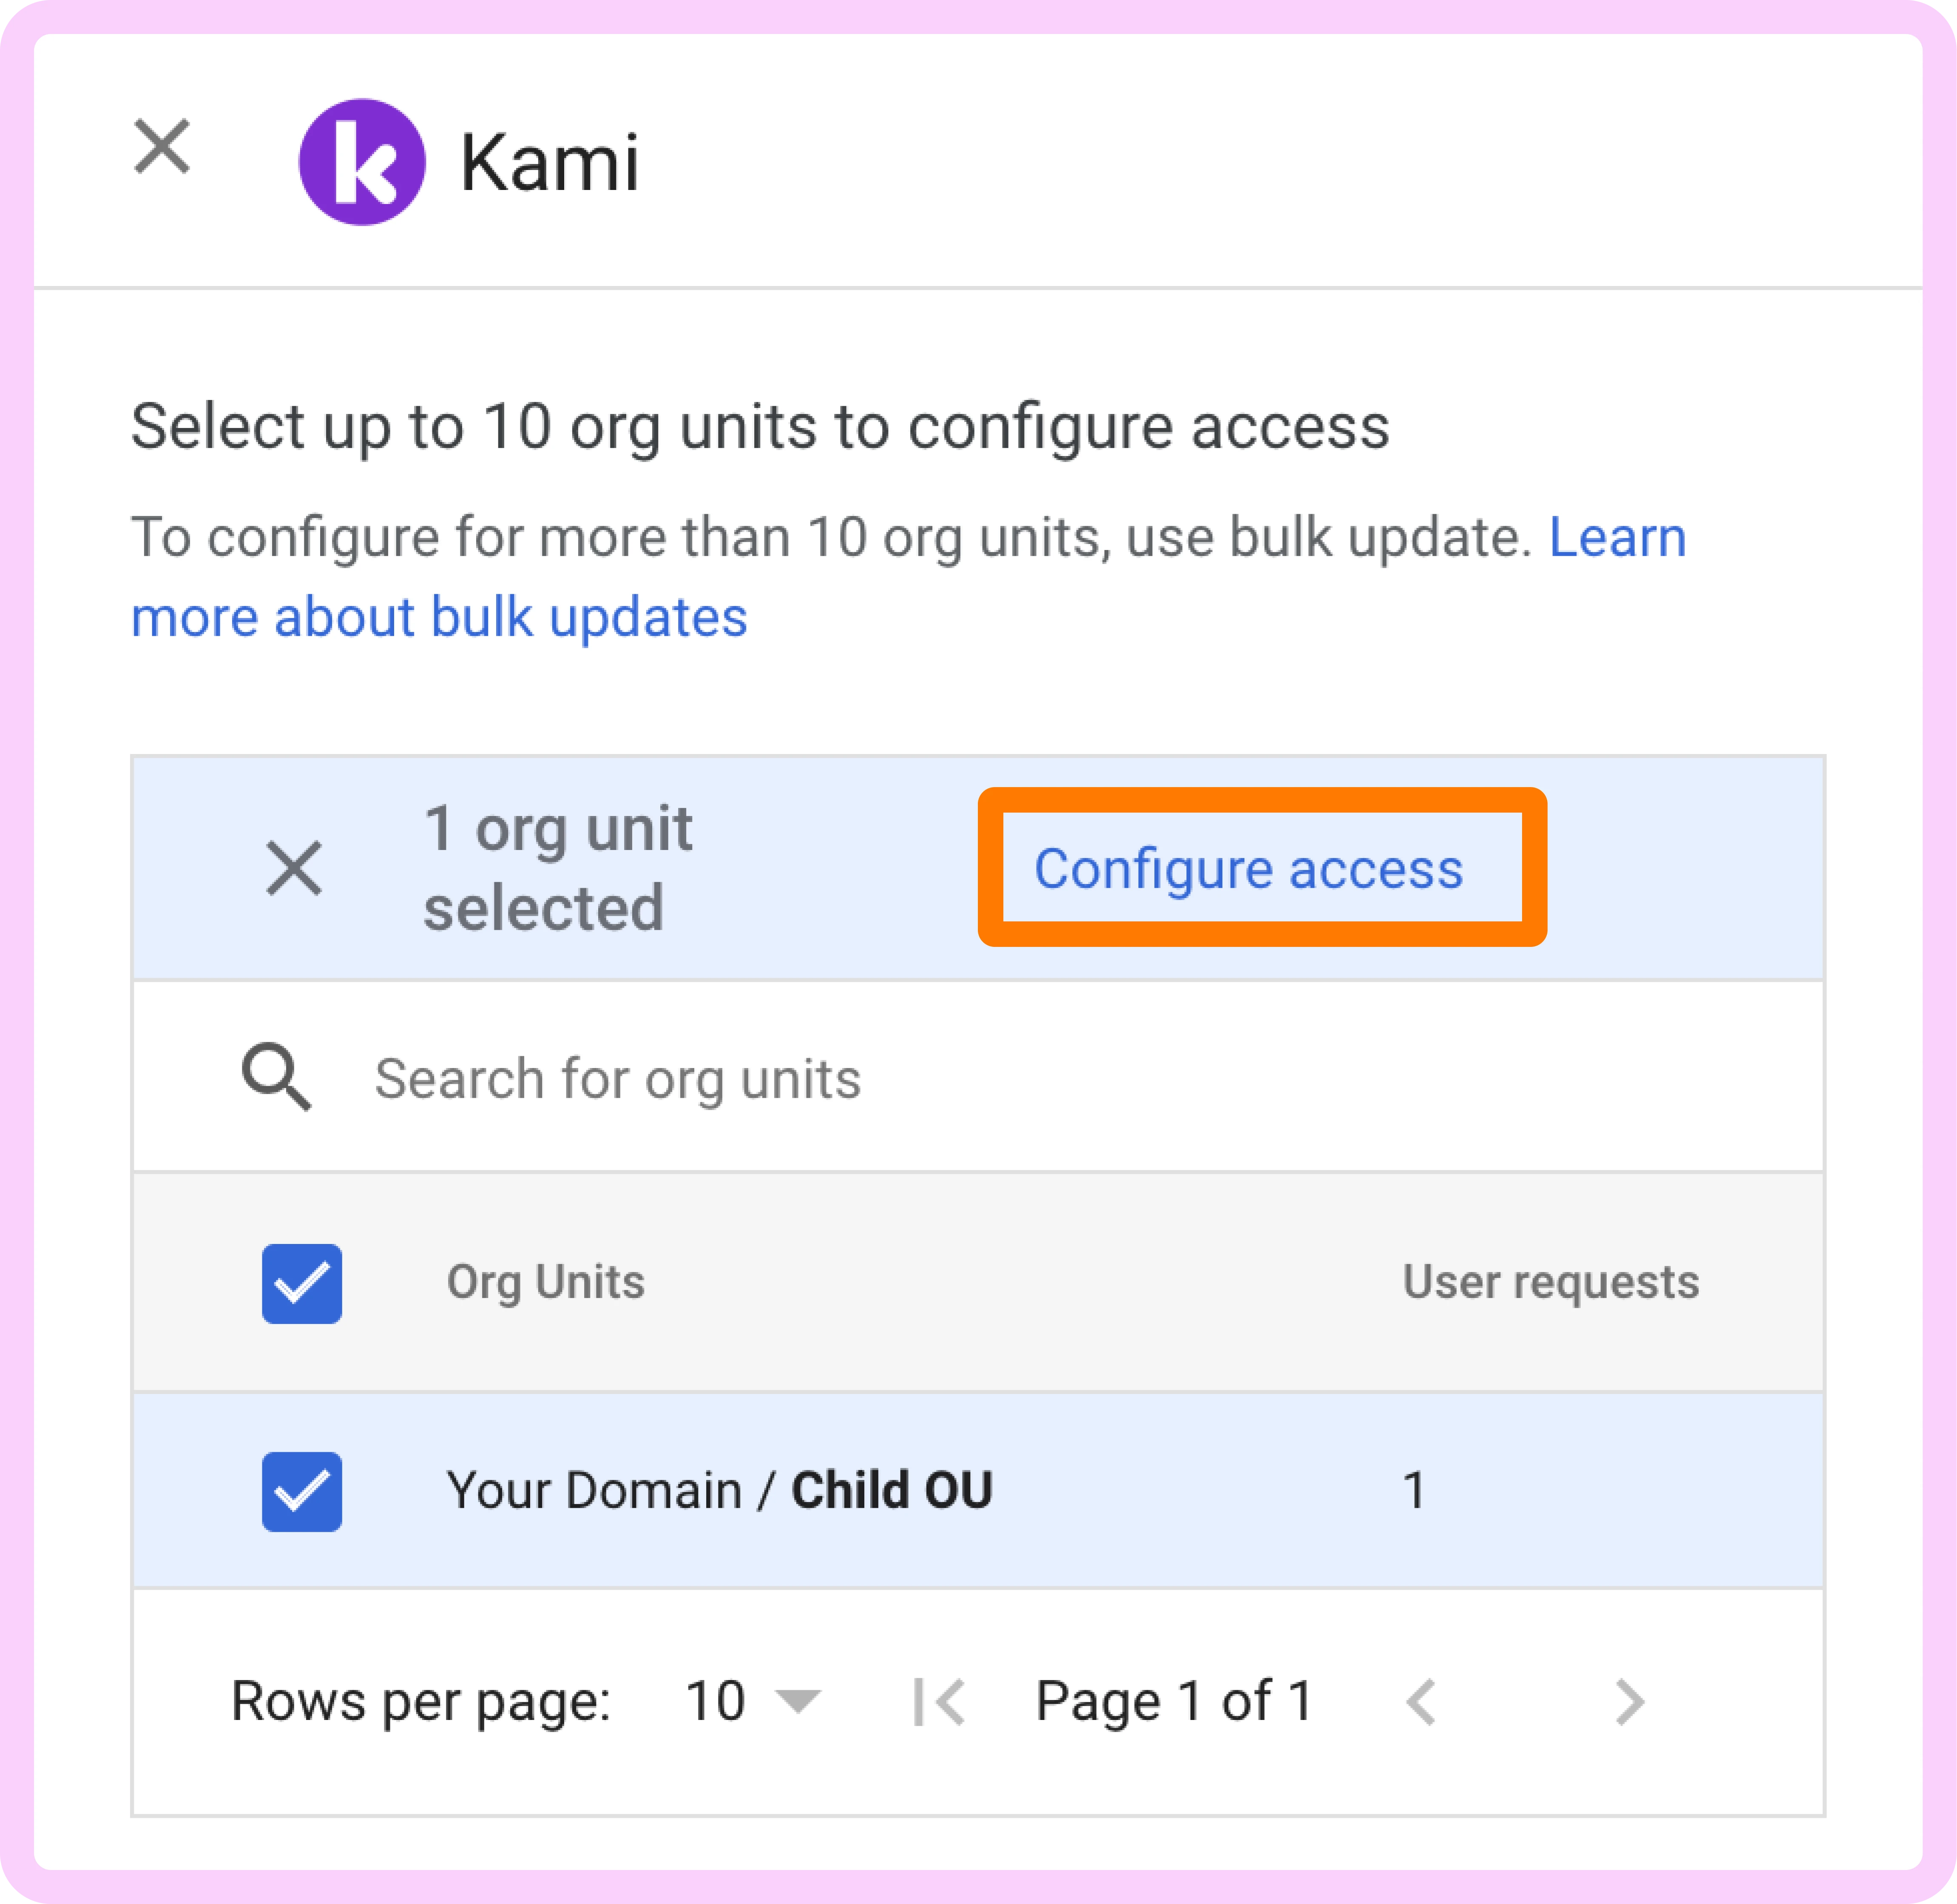
Task: Click the search magnifier icon
Action: click(276, 1078)
